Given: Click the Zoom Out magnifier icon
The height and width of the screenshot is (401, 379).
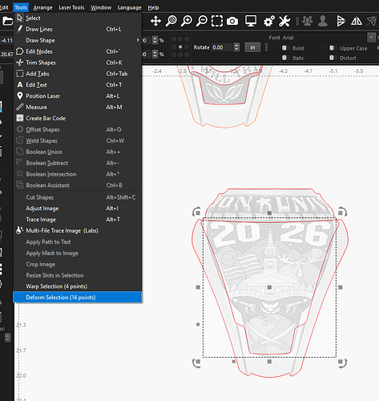Looking at the screenshot, I should pyautogui.click(x=202, y=21).
